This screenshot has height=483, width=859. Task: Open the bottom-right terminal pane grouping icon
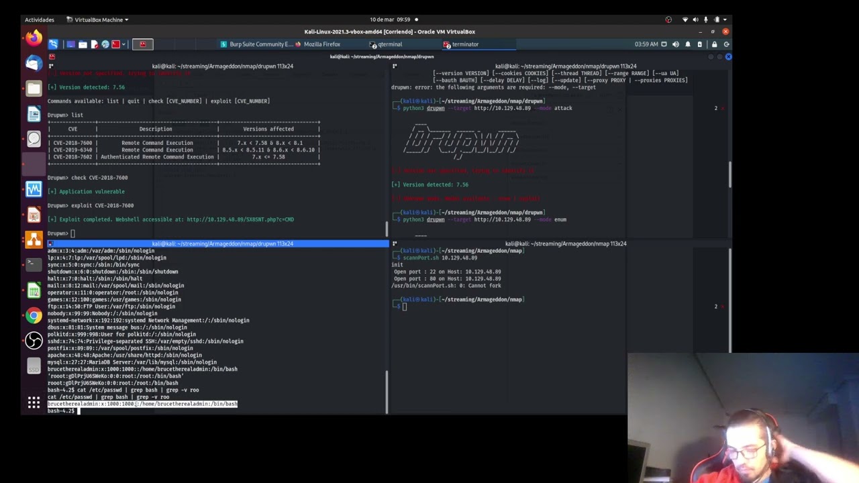[x=395, y=244]
